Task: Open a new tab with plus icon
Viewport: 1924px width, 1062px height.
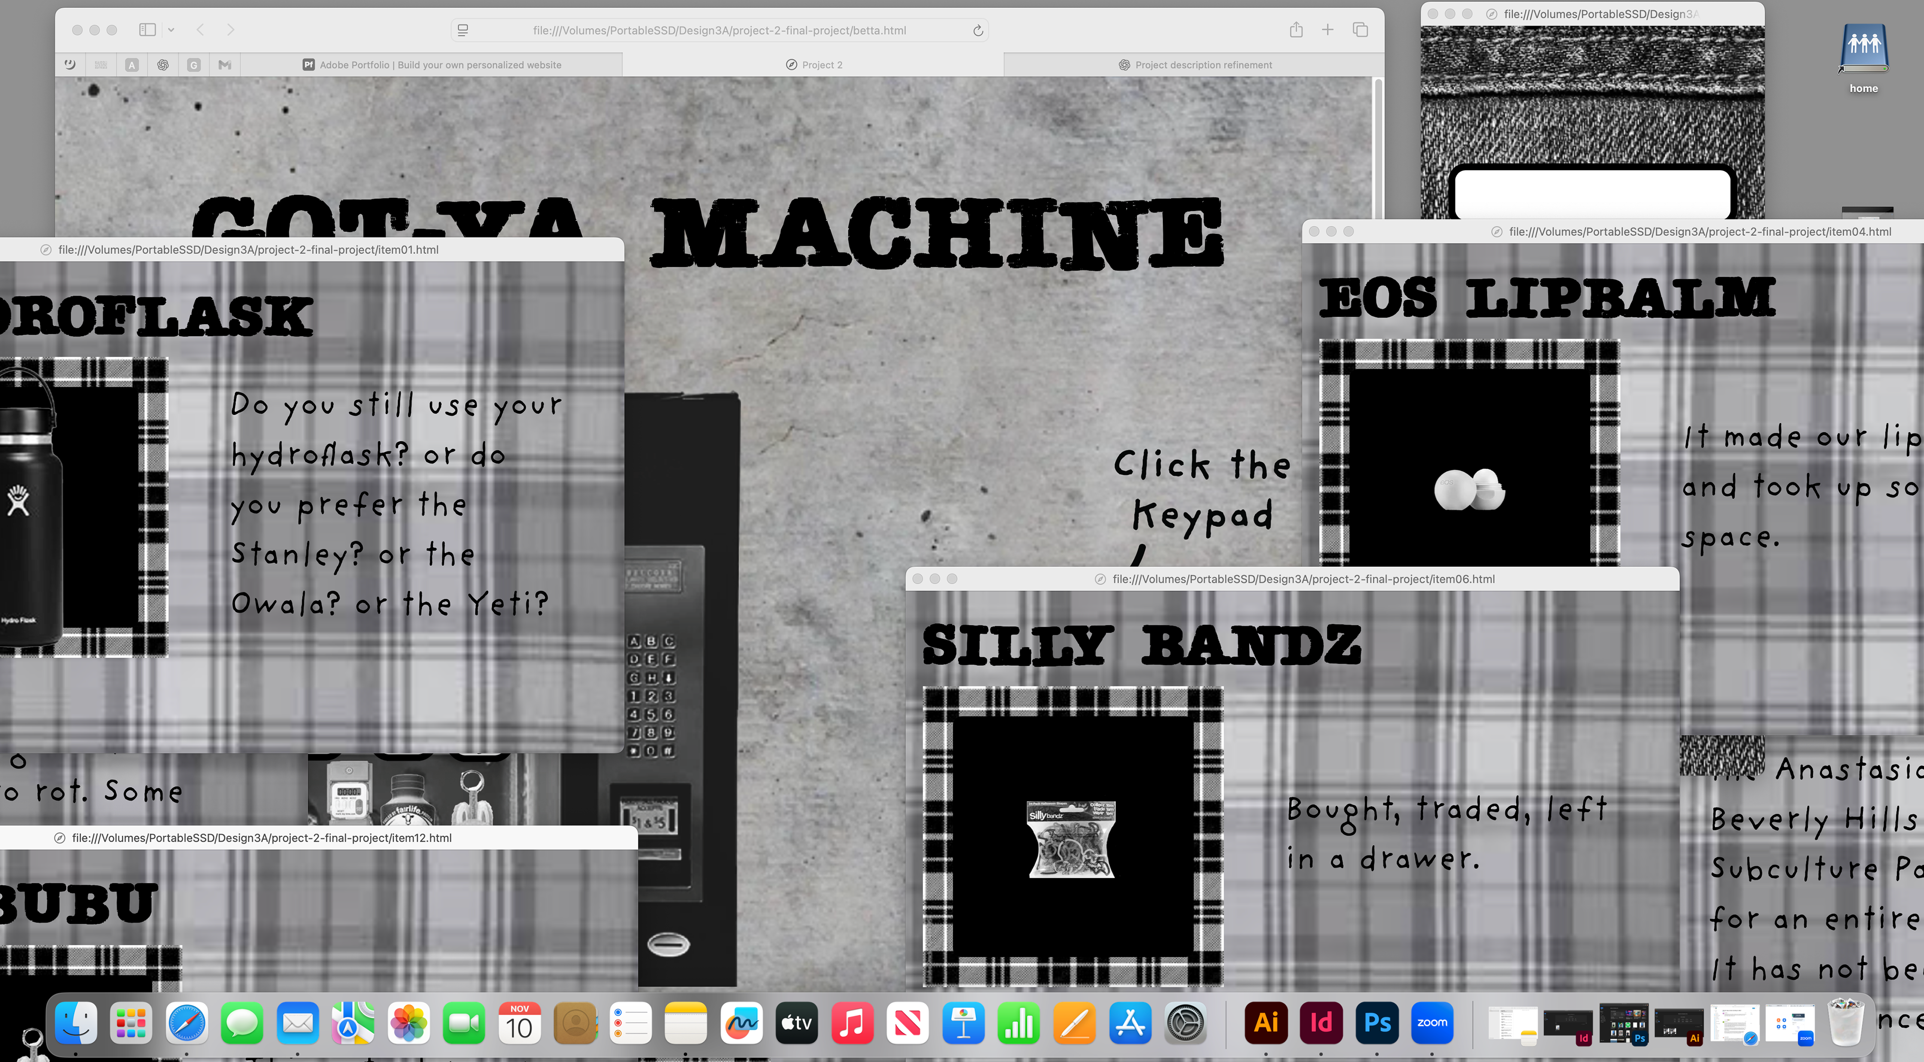Action: [1327, 30]
